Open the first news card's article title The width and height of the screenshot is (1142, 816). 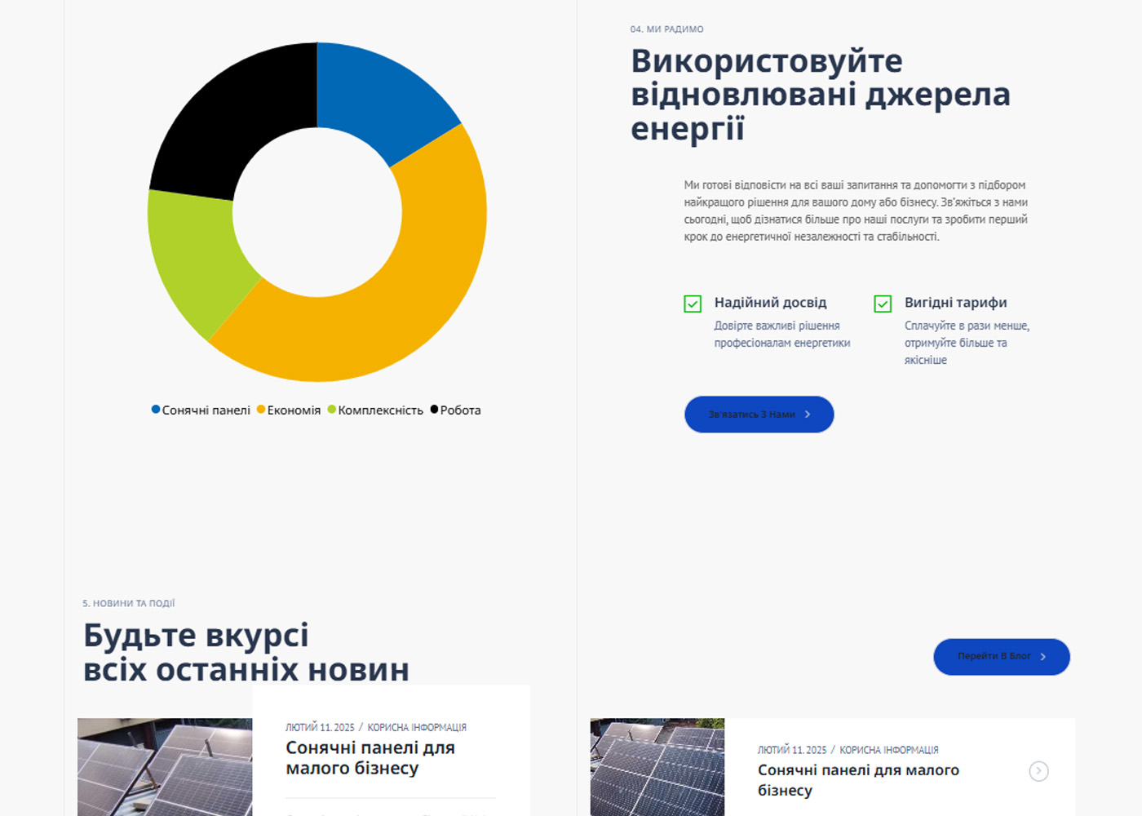tap(370, 758)
